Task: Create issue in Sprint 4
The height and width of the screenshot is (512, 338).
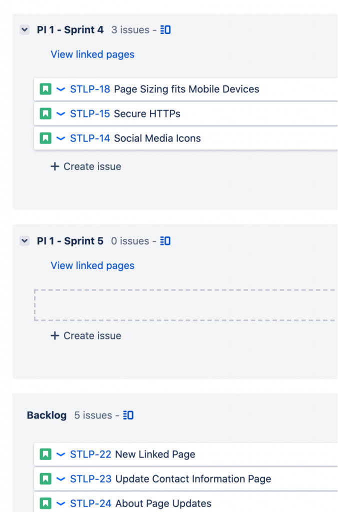Action: point(86,166)
